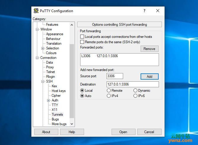Click the question mark help button

144,11
